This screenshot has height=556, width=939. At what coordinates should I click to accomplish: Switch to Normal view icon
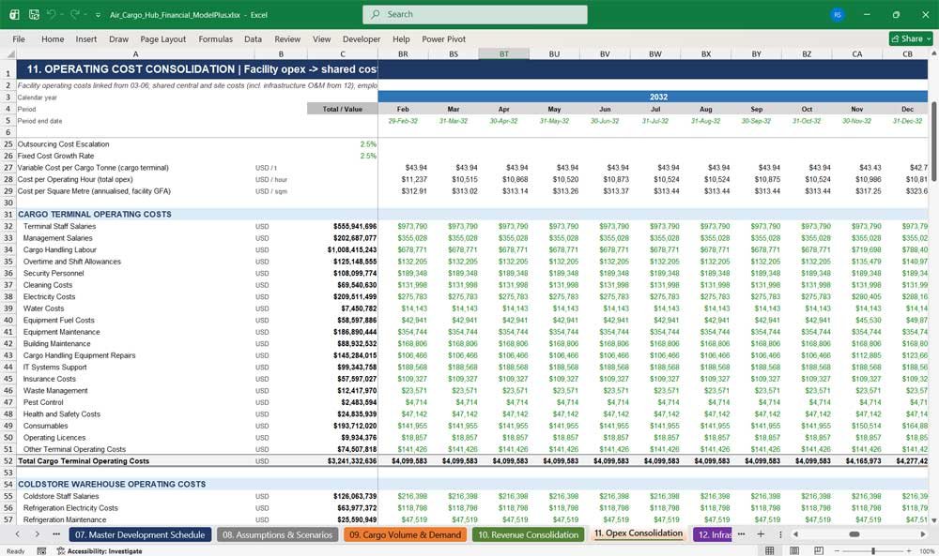point(770,550)
